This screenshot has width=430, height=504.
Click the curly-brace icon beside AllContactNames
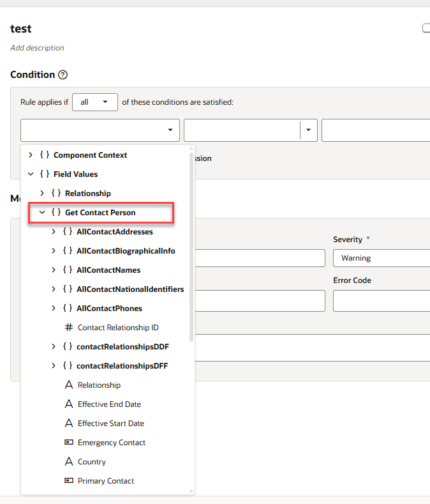[x=68, y=270]
